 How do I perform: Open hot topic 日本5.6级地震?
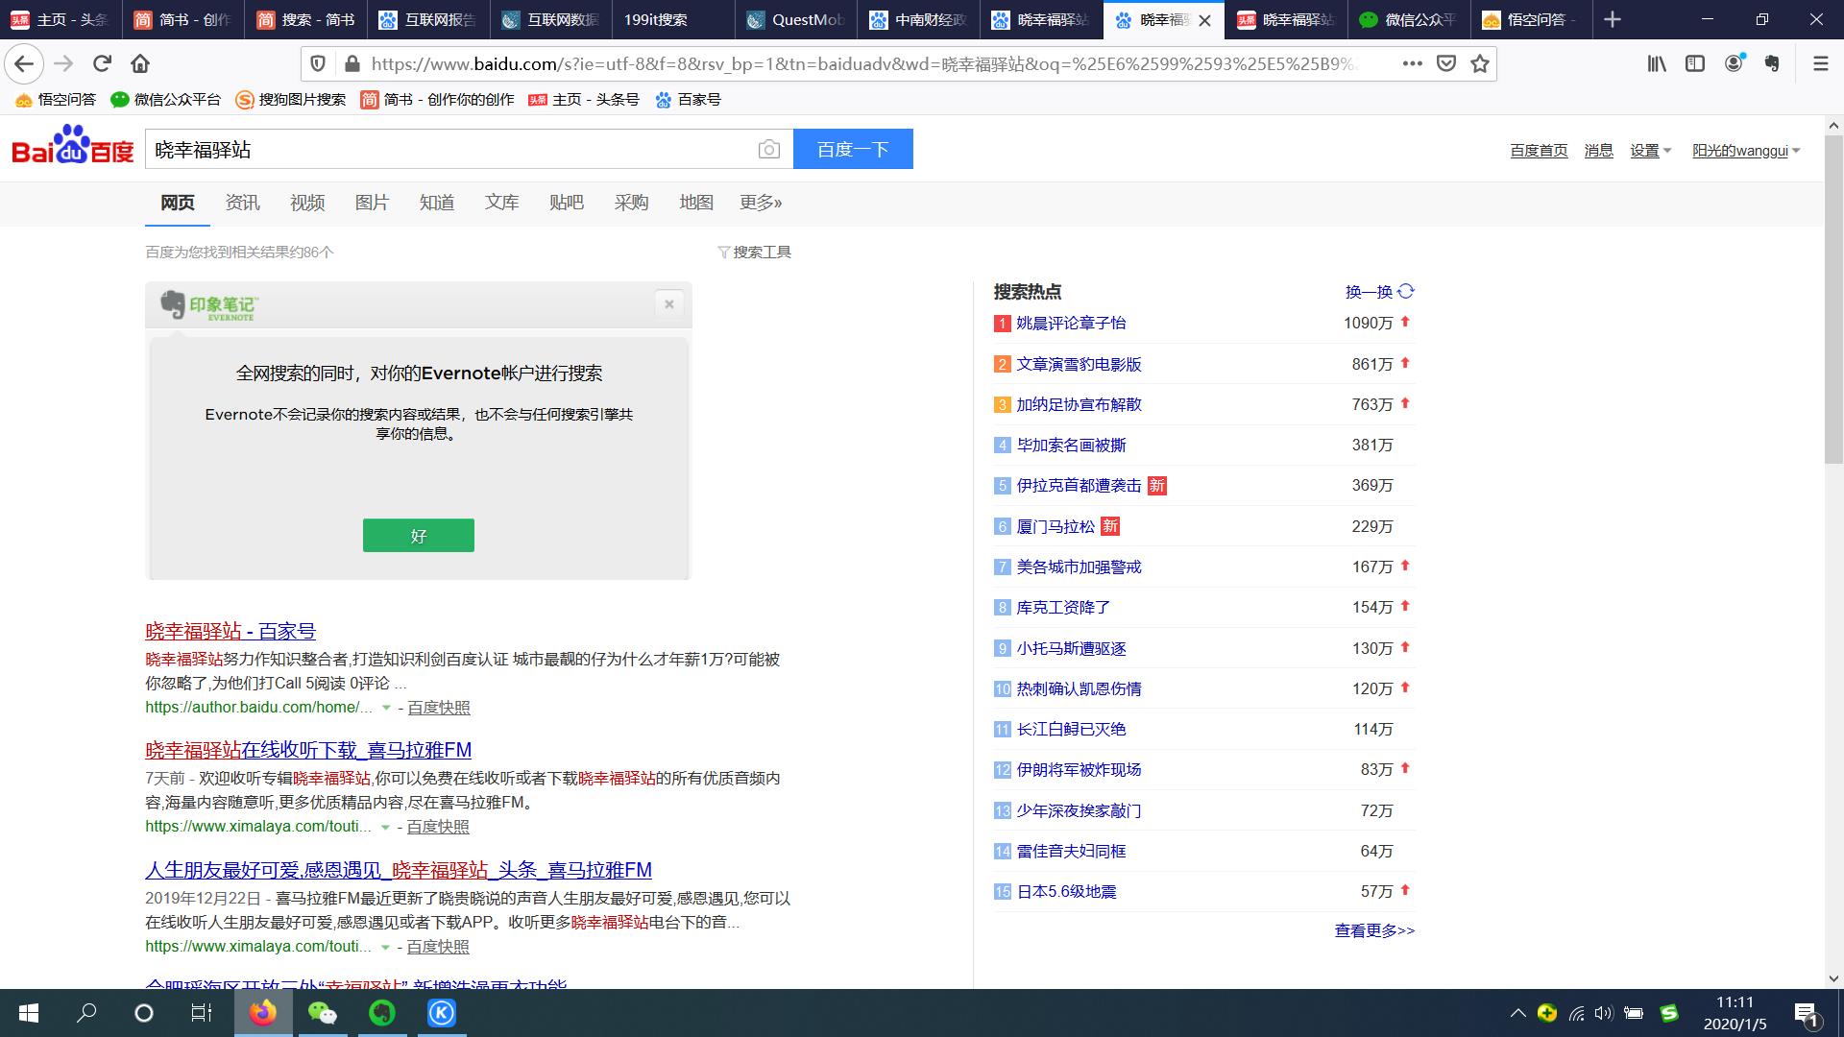[x=1066, y=892]
